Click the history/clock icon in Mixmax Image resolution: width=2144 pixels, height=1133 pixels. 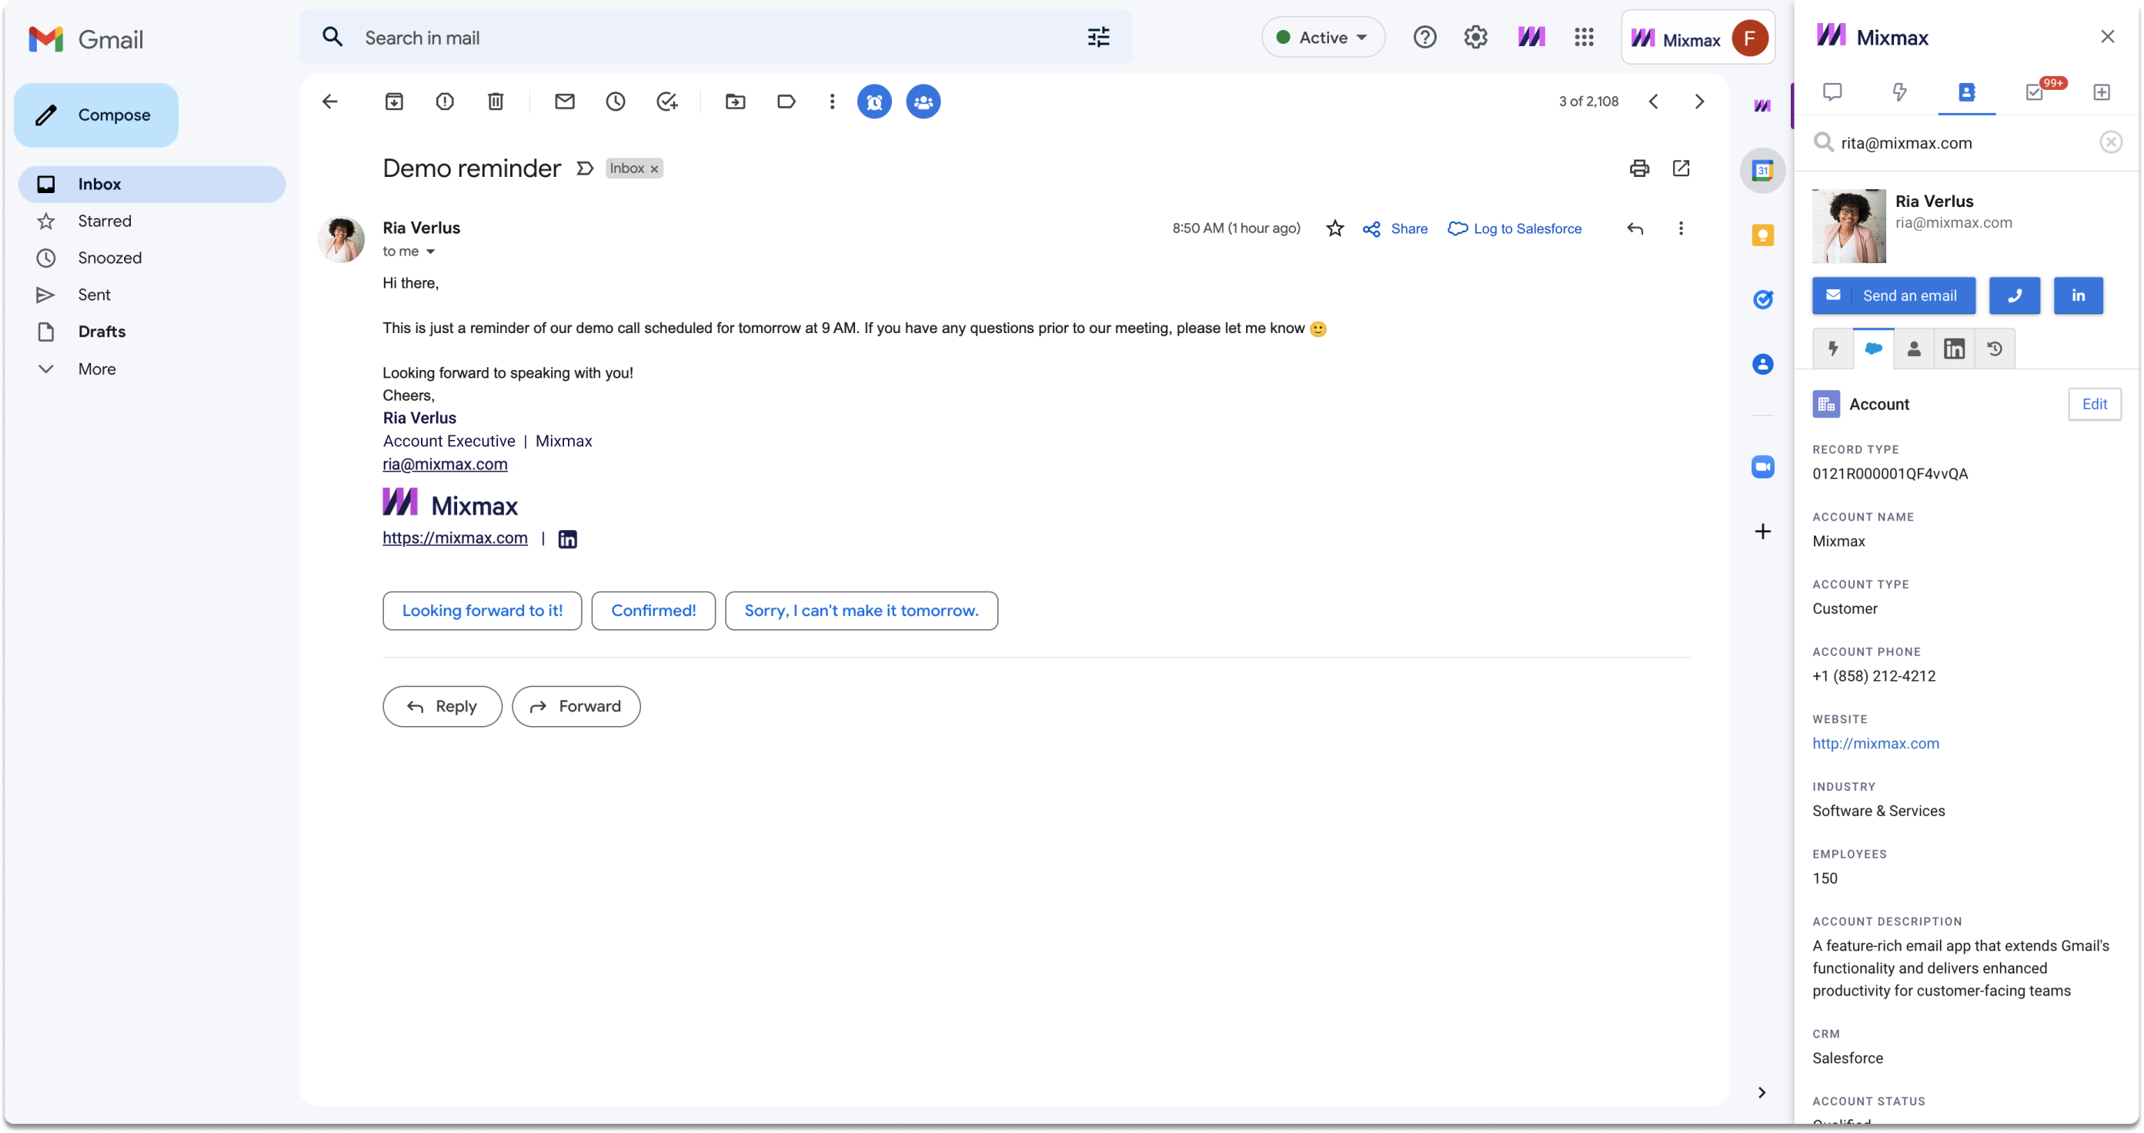[x=1995, y=349]
